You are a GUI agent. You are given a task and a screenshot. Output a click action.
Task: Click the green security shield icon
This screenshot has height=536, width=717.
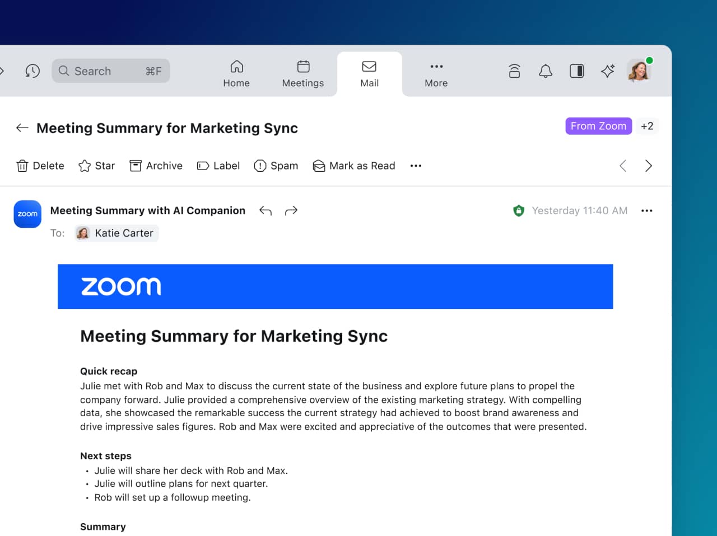(x=519, y=211)
